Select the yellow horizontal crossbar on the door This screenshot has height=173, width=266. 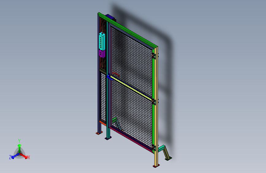tap(131, 88)
